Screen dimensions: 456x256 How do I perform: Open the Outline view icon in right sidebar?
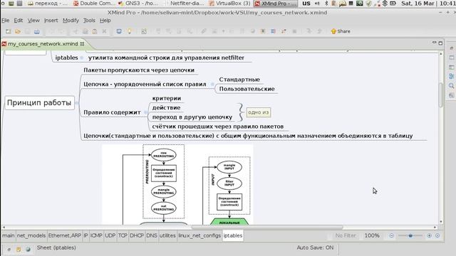(x=451, y=76)
